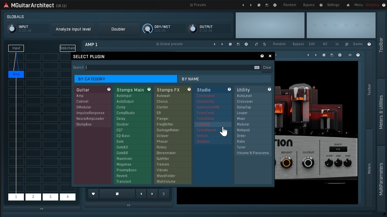Click the Analyze input level button
Screen dimensions: 387x217
(x=73, y=29)
